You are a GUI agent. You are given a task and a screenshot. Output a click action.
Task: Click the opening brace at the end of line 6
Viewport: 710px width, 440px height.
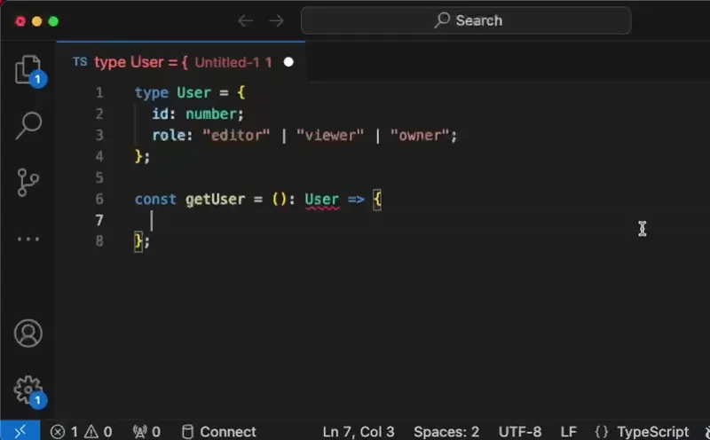coord(377,200)
